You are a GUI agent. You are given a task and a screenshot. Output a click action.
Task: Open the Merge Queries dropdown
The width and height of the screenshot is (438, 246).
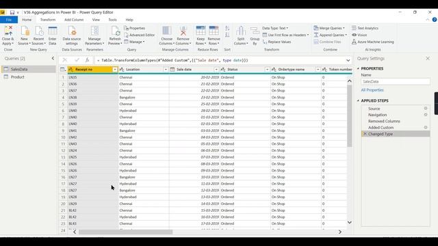click(329, 28)
